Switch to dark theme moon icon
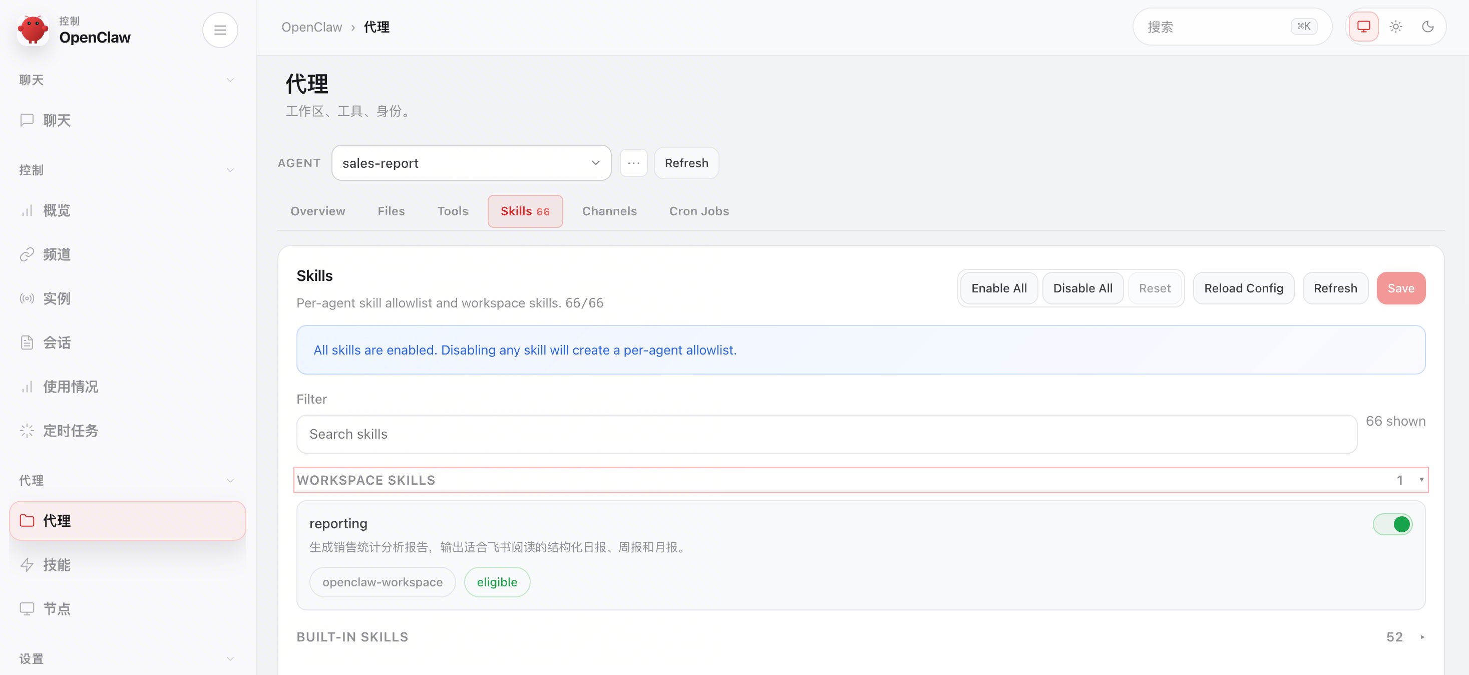The image size is (1469, 675). coord(1427,27)
